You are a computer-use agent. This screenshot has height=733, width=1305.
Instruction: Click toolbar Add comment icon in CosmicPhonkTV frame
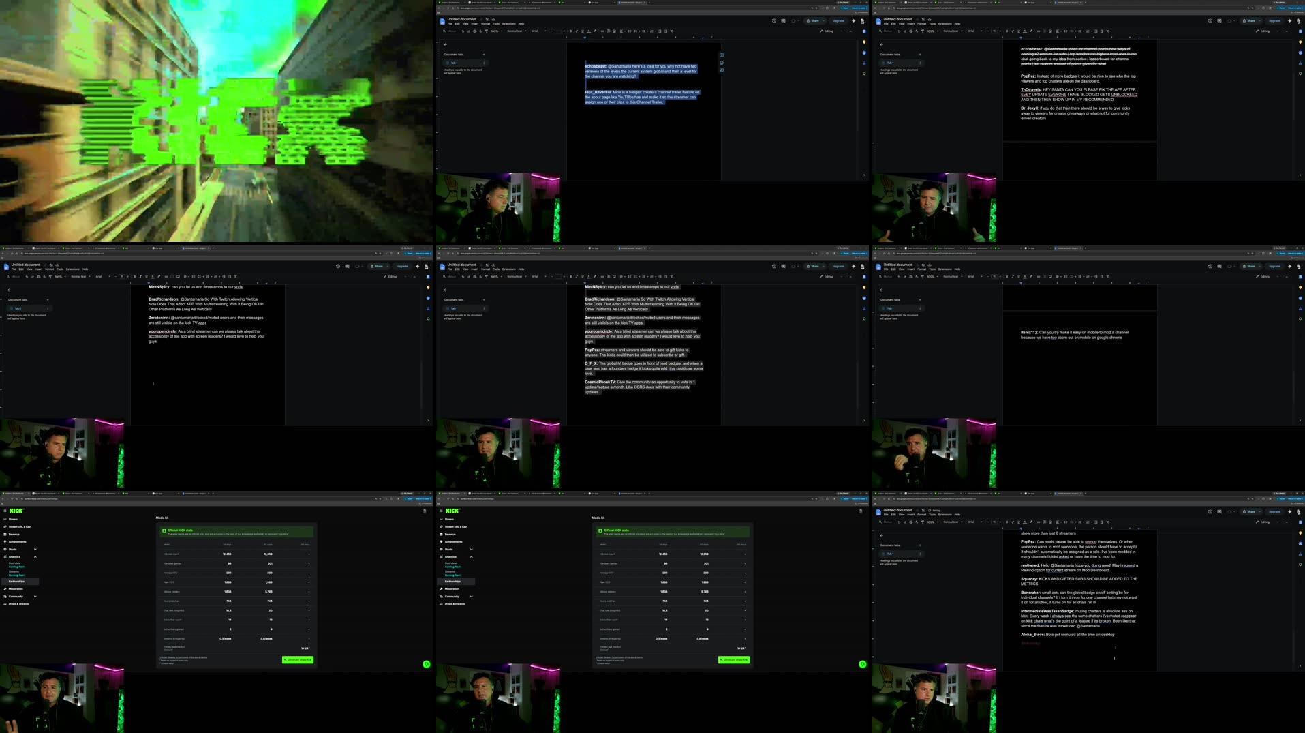pos(608,277)
